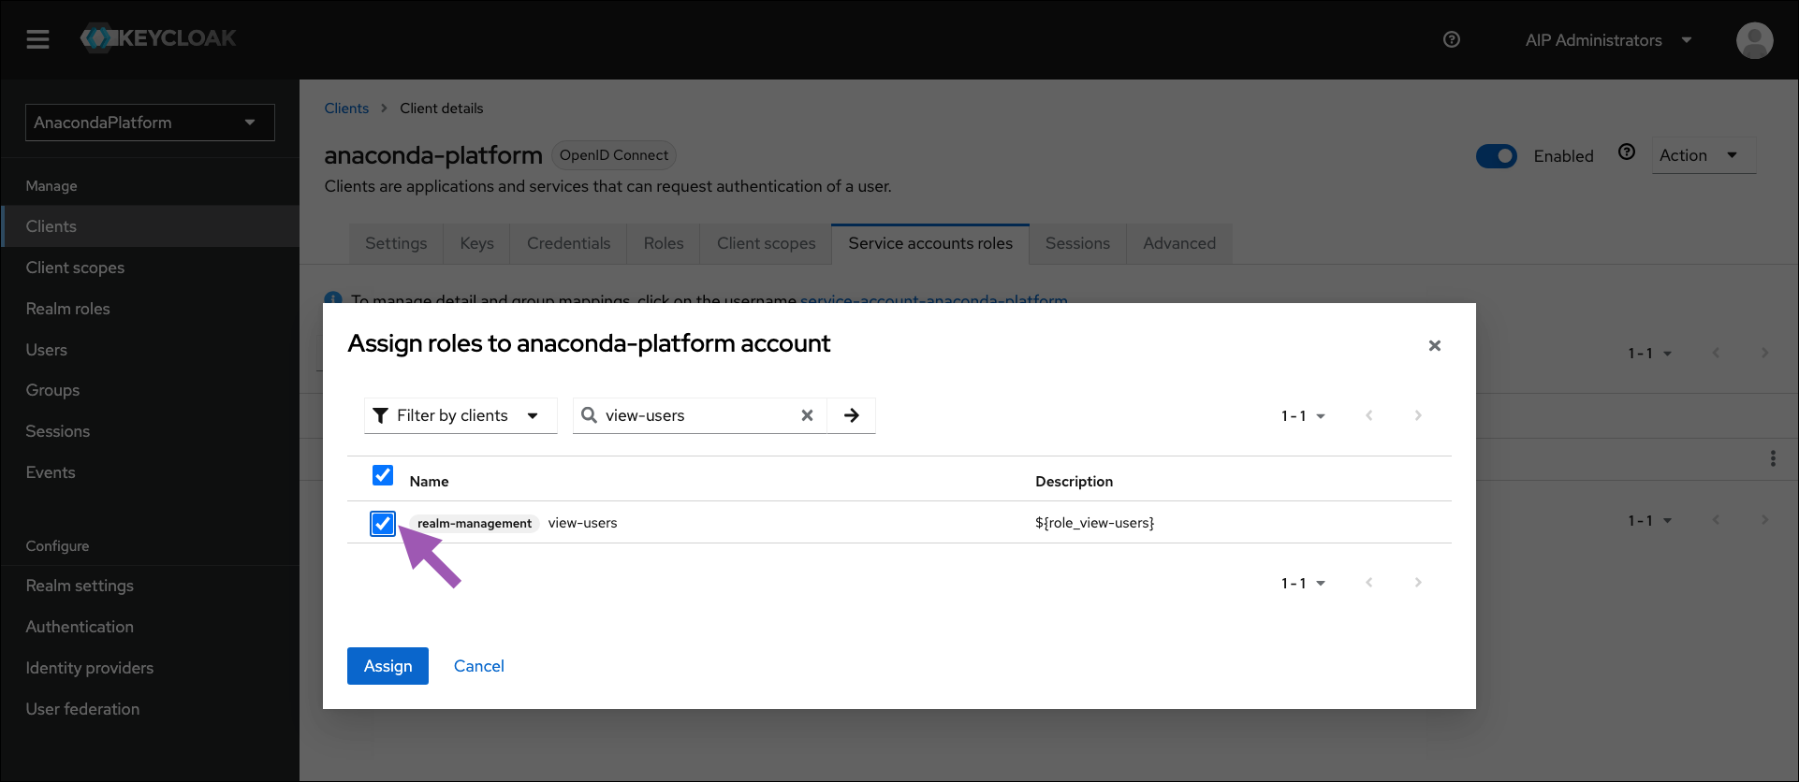This screenshot has width=1799, height=782.
Task: Click the help question mark icon in header
Action: (1452, 39)
